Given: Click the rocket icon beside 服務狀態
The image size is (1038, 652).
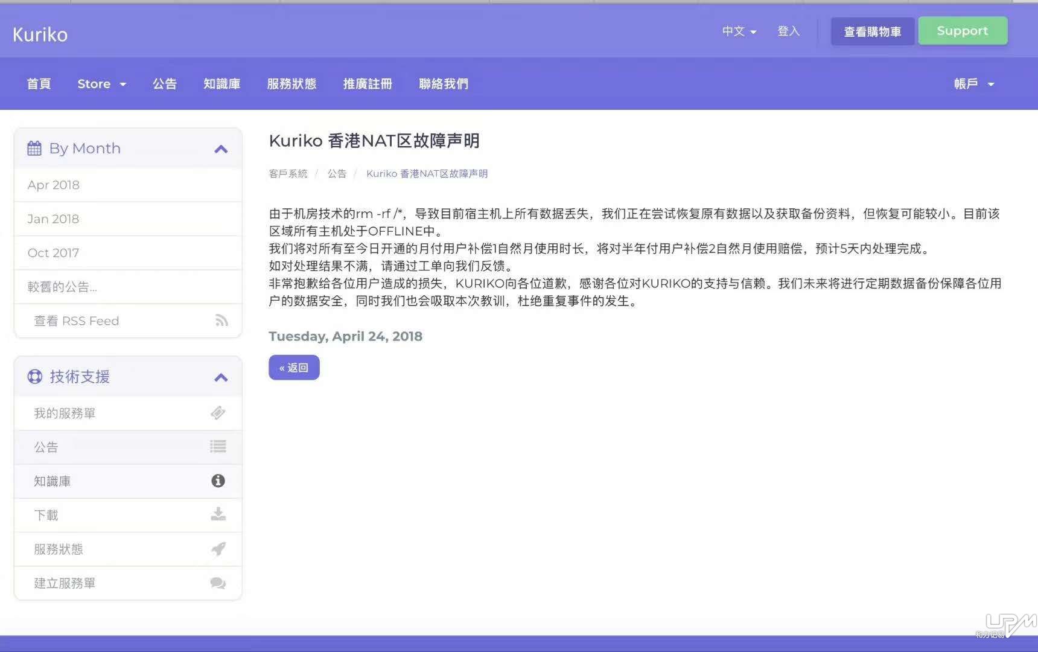Looking at the screenshot, I should coord(218,549).
